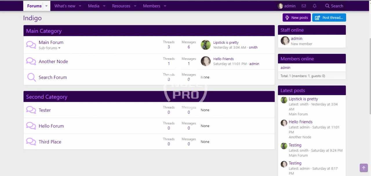Open the bell alerts icon

pos(314,6)
